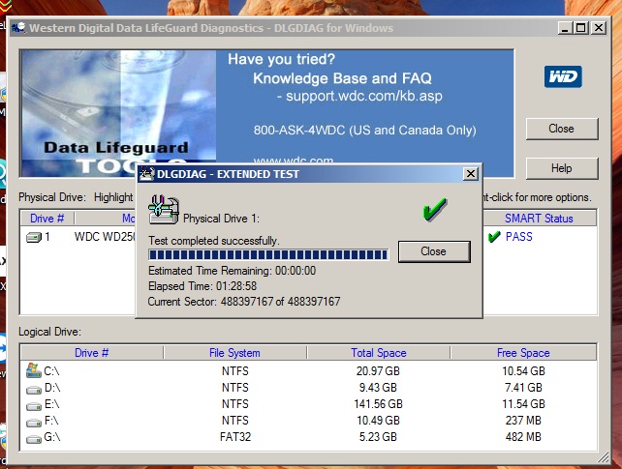The height and width of the screenshot is (469, 622).
Task: Select logical drive G:\ row label
Action: (x=52, y=437)
